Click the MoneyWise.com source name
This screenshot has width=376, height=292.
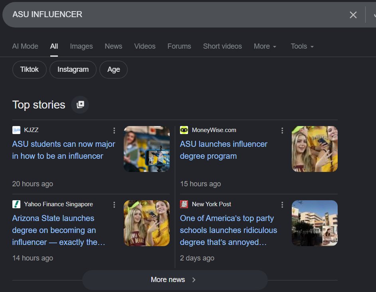tap(214, 130)
